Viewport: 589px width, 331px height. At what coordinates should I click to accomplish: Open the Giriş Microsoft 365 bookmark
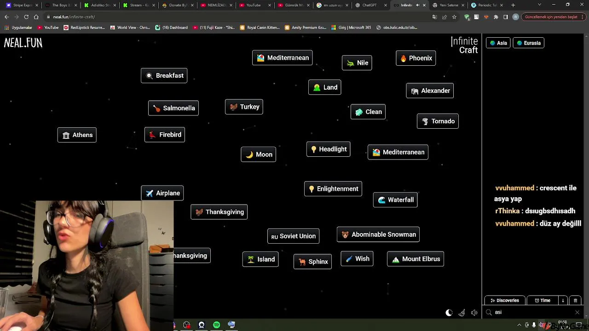click(351, 28)
